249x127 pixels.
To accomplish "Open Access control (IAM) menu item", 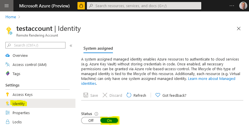I will click(x=29, y=64).
